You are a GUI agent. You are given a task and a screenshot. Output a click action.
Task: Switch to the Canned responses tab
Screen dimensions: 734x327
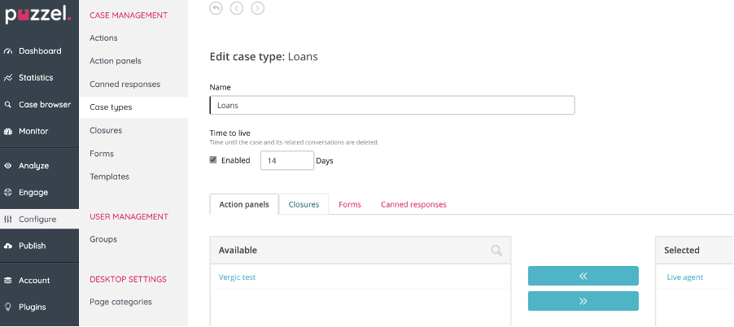point(413,204)
